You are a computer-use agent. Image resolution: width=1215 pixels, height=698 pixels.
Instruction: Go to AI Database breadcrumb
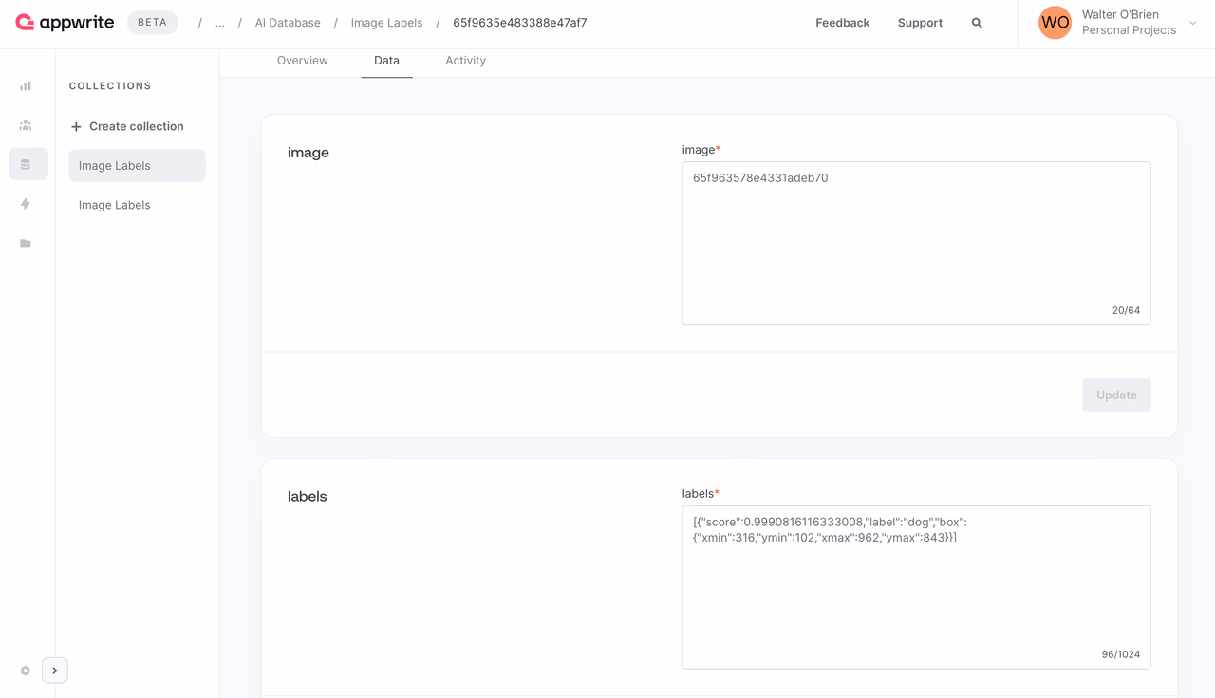pos(288,23)
